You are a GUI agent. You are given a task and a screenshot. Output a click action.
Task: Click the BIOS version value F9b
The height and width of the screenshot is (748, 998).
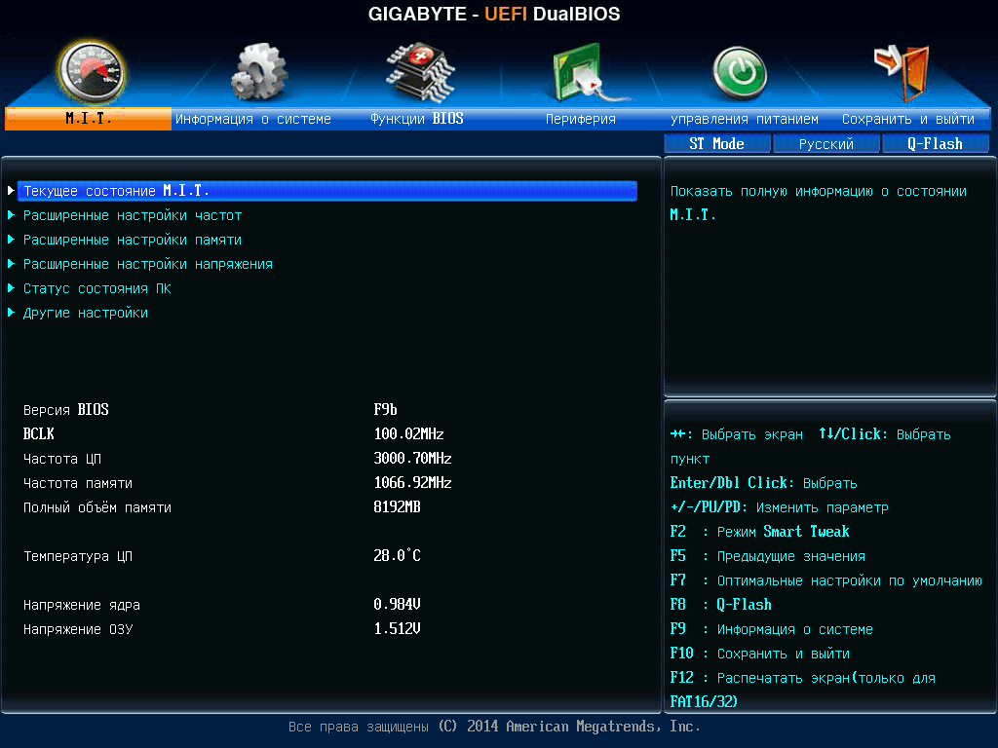pos(385,410)
